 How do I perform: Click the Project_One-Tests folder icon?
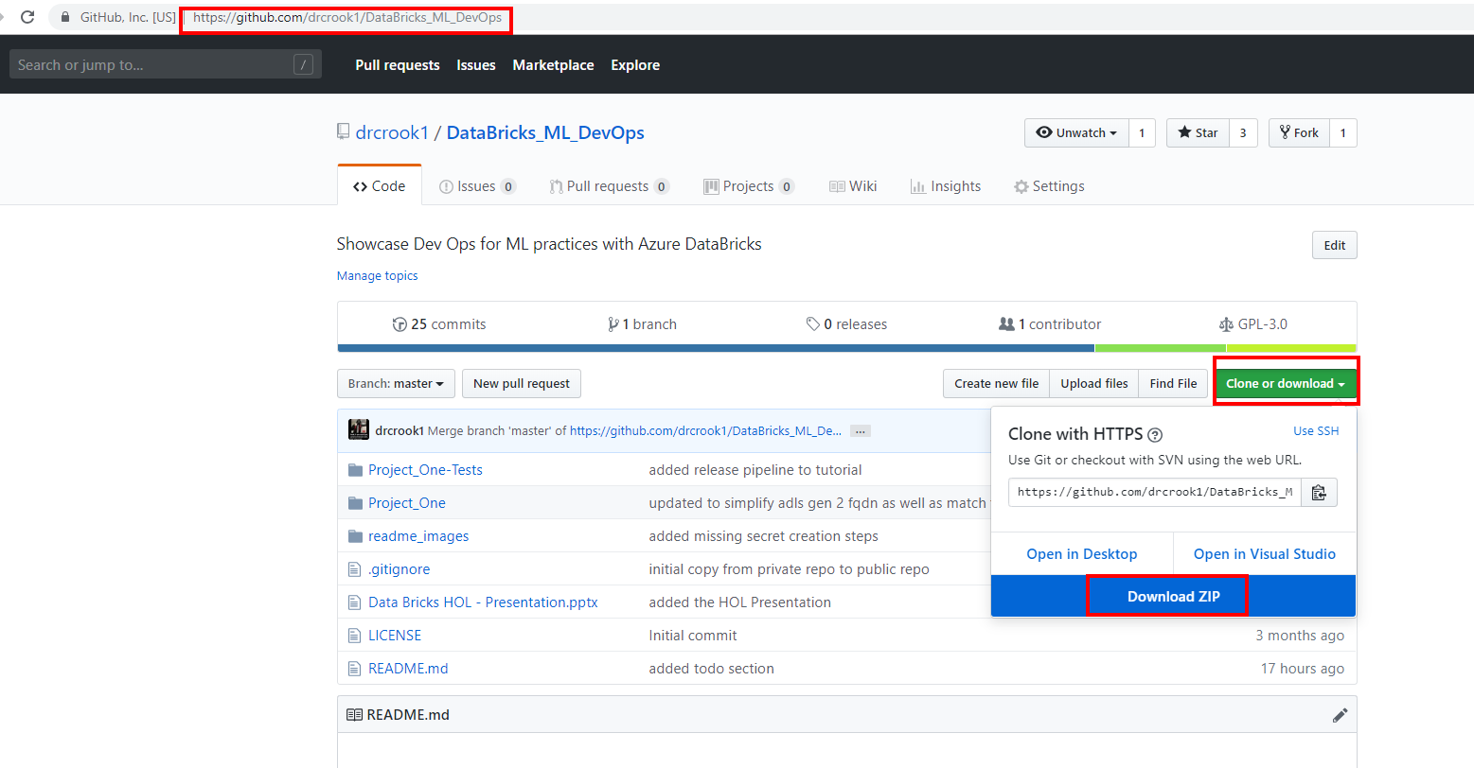click(x=356, y=470)
